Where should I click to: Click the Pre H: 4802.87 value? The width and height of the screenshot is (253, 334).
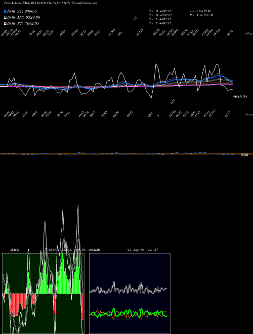point(160,15)
